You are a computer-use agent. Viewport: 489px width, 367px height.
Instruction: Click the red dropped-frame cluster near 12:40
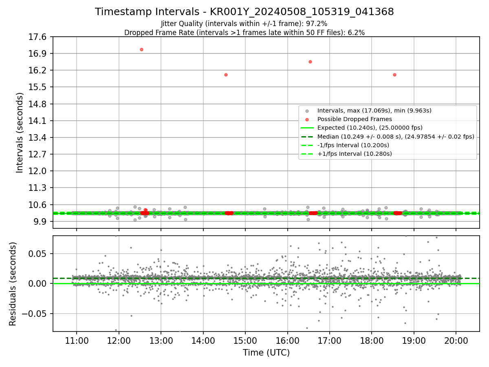click(145, 213)
